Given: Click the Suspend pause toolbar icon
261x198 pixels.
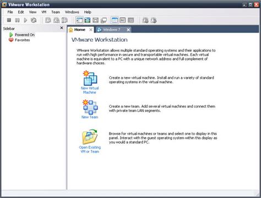Looking at the screenshot, I should [x=17, y=20].
